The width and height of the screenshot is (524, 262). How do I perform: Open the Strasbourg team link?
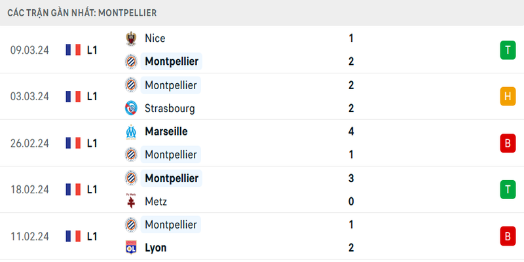pyautogui.click(x=170, y=108)
